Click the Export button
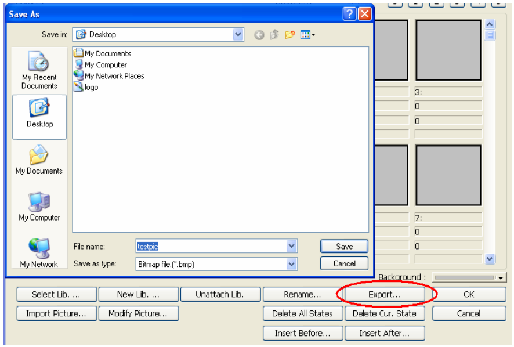 point(385,294)
